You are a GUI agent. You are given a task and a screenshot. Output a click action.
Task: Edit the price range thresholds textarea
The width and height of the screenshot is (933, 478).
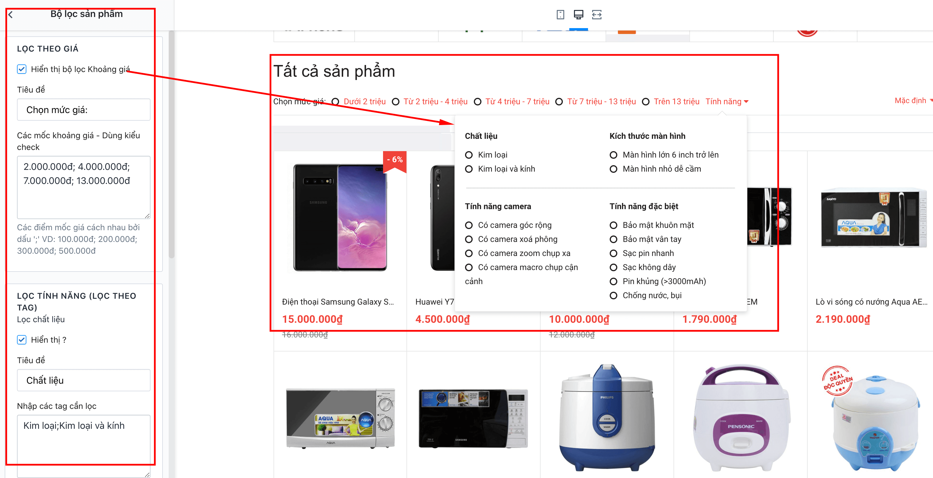tap(84, 187)
